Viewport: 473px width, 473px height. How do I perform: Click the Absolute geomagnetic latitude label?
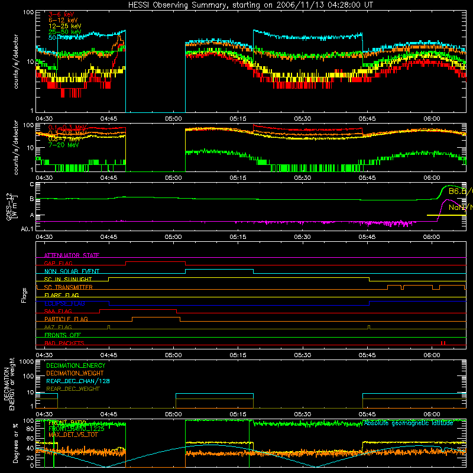[409, 423]
